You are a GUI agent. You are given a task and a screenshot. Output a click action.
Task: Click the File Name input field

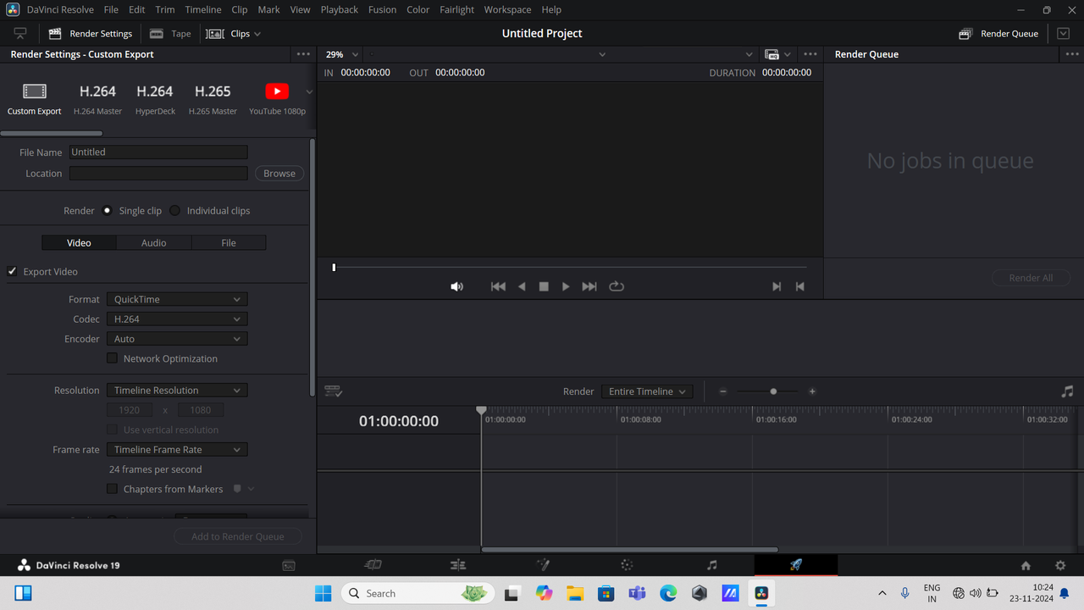click(x=158, y=152)
